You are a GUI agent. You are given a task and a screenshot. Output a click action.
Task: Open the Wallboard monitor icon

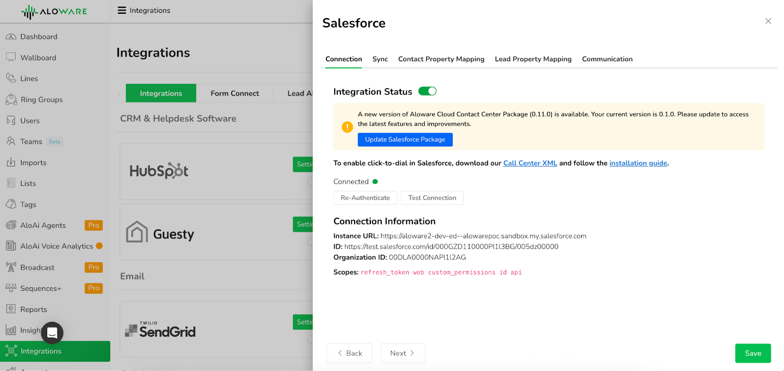[11, 57]
